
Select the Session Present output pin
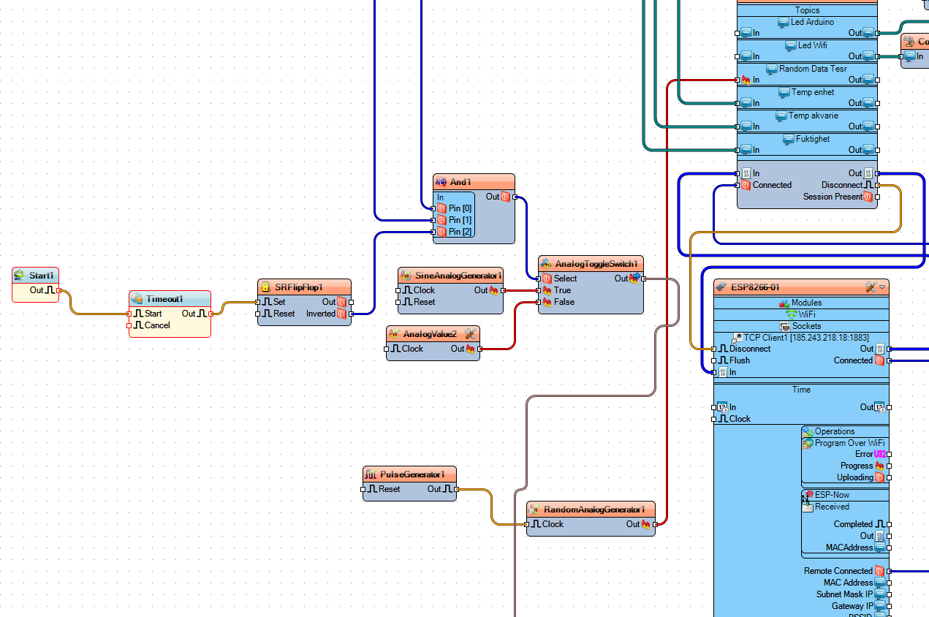click(877, 197)
